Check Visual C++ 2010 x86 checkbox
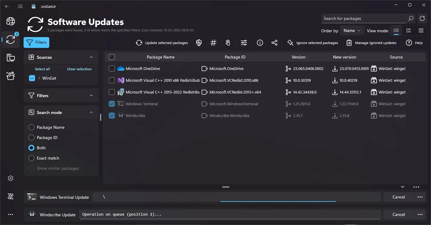This screenshot has height=225, width=431. 112,80
